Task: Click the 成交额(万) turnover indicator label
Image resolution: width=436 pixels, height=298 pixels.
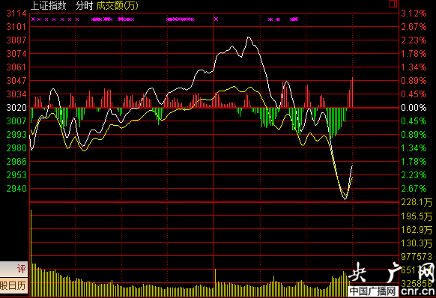Action: (x=117, y=5)
